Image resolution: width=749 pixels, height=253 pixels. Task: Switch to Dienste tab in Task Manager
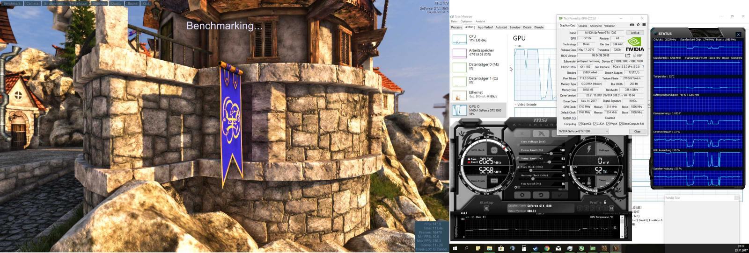point(539,27)
